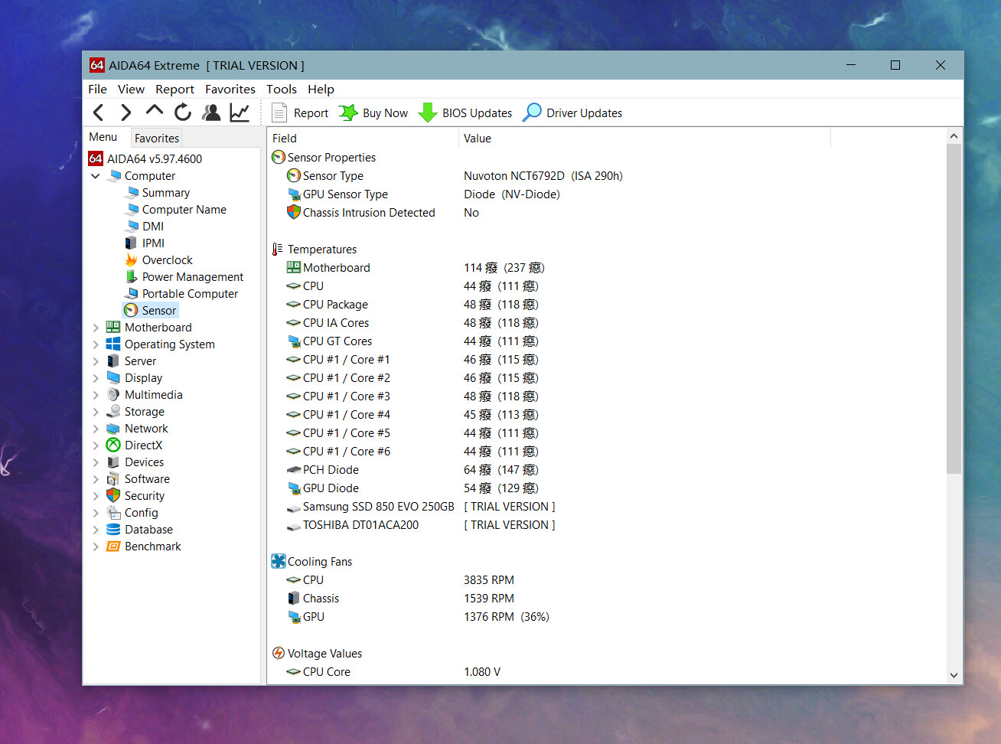Expand the Server tree node
The width and height of the screenshot is (1001, 744).
pyautogui.click(x=96, y=361)
